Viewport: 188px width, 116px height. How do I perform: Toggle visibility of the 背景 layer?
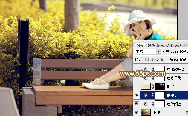[136, 112]
